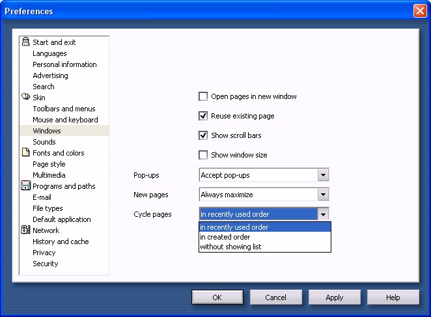Click the Network category icon
The height and width of the screenshot is (317, 431).
[x=25, y=230]
